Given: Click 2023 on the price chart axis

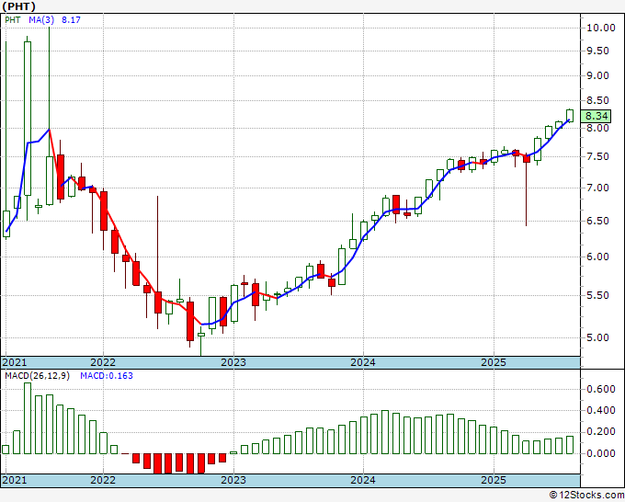Looking at the screenshot, I should tap(233, 362).
